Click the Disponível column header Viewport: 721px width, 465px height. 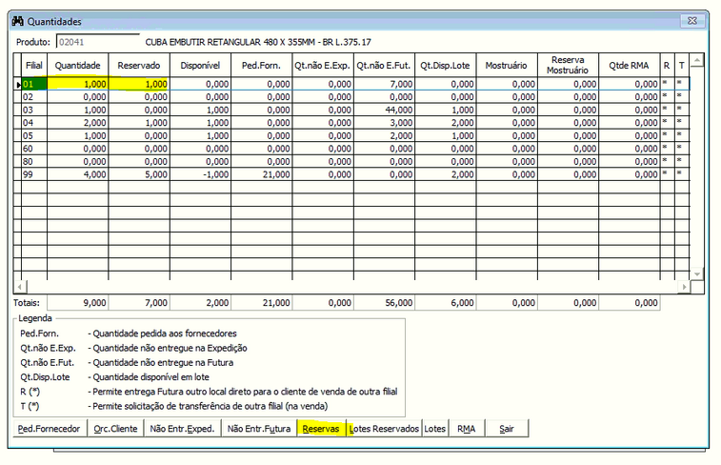[200, 66]
